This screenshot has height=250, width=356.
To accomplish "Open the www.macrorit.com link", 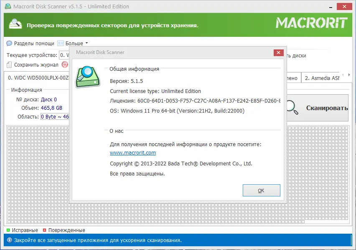I will (x=132, y=152).
